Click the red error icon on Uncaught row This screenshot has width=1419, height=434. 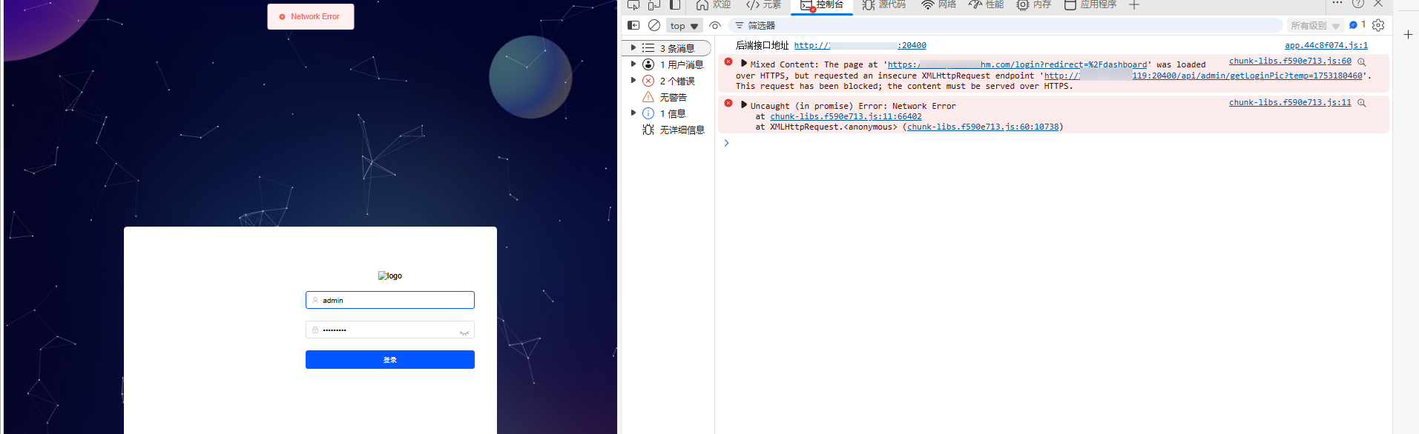pyautogui.click(x=728, y=103)
